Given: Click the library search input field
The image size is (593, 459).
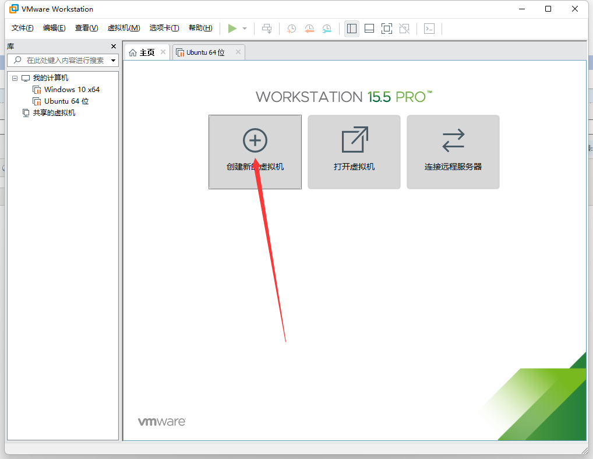Looking at the screenshot, I should point(63,60).
